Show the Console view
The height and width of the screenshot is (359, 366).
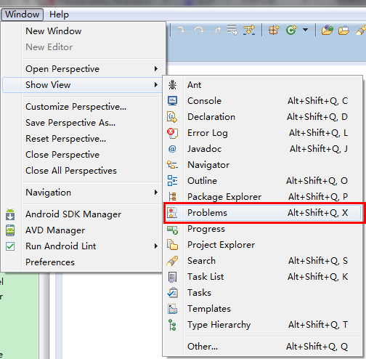[x=262, y=101]
